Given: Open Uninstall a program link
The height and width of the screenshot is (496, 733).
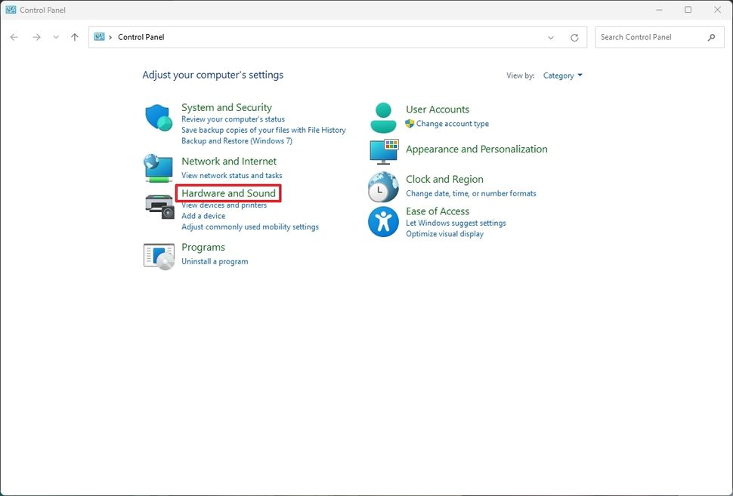Looking at the screenshot, I should [x=214, y=261].
